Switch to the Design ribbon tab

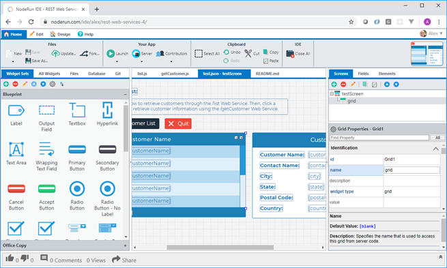(x=61, y=34)
